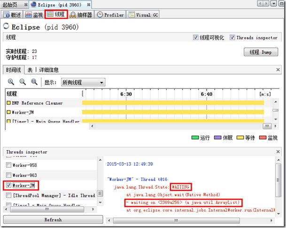Check the Worker-963 thread checkbox

tap(8, 175)
